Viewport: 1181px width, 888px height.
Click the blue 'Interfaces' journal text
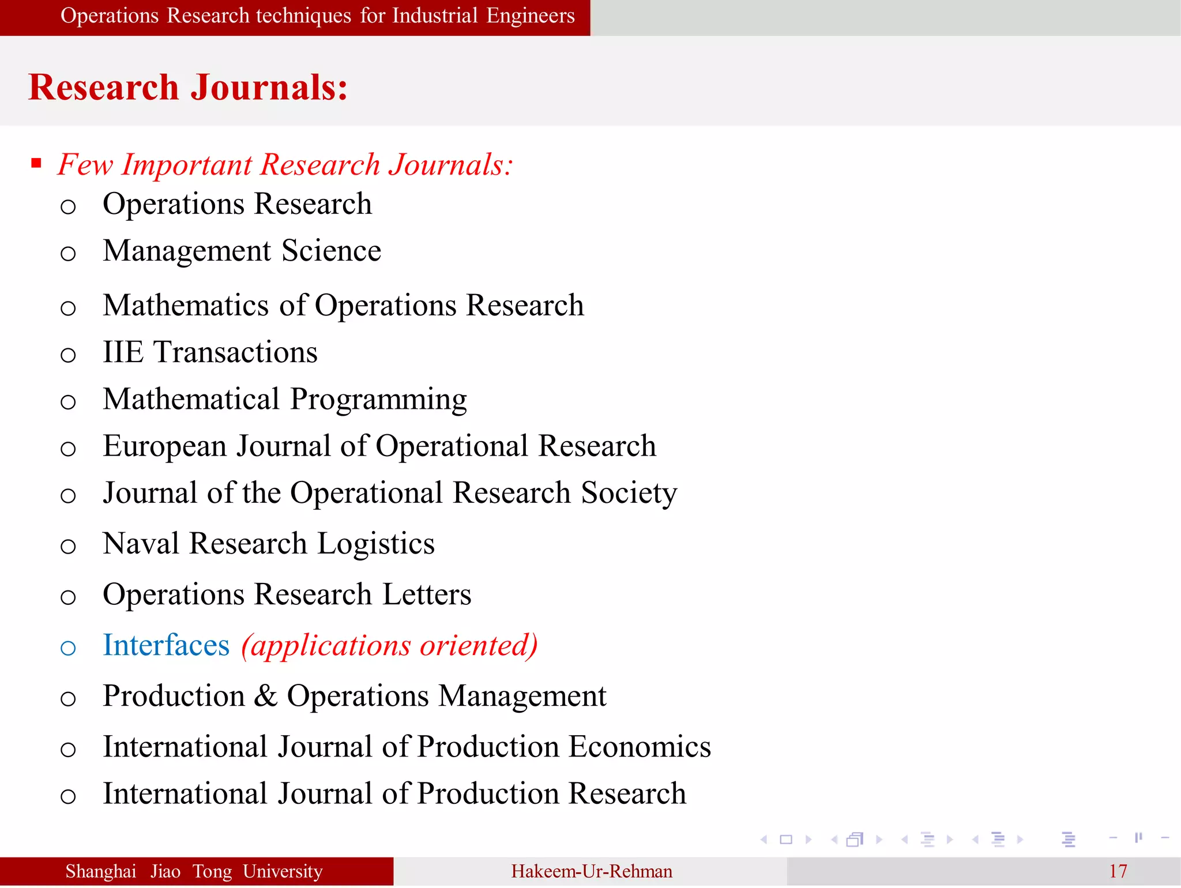pyautogui.click(x=166, y=645)
